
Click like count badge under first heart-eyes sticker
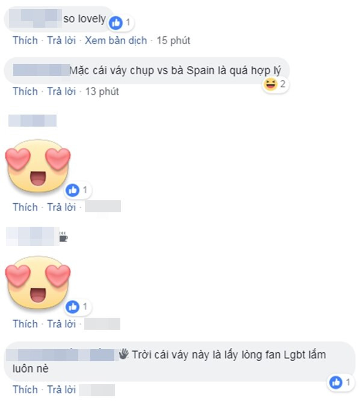(78, 191)
